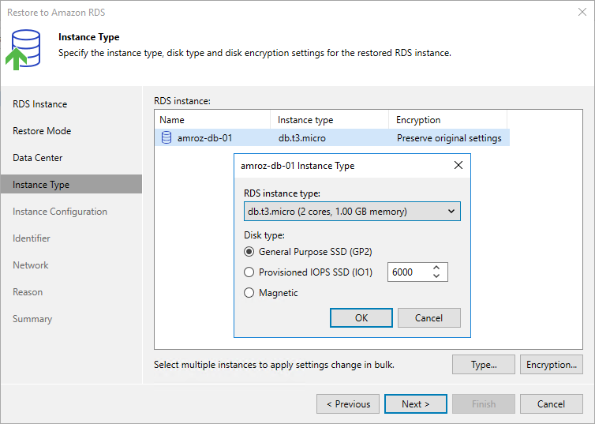This screenshot has width=595, height=424.
Task: Go to the Restore Mode wizard step
Action: pos(42,131)
